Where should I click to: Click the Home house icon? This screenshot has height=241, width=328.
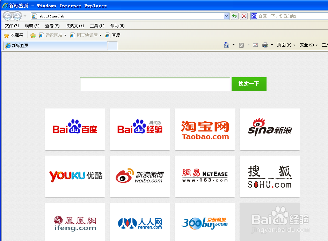tap(227, 45)
